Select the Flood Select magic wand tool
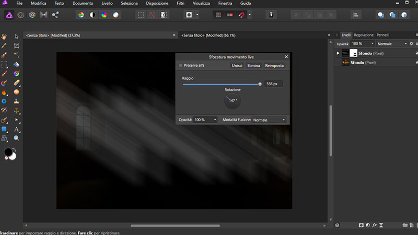 coord(17,55)
